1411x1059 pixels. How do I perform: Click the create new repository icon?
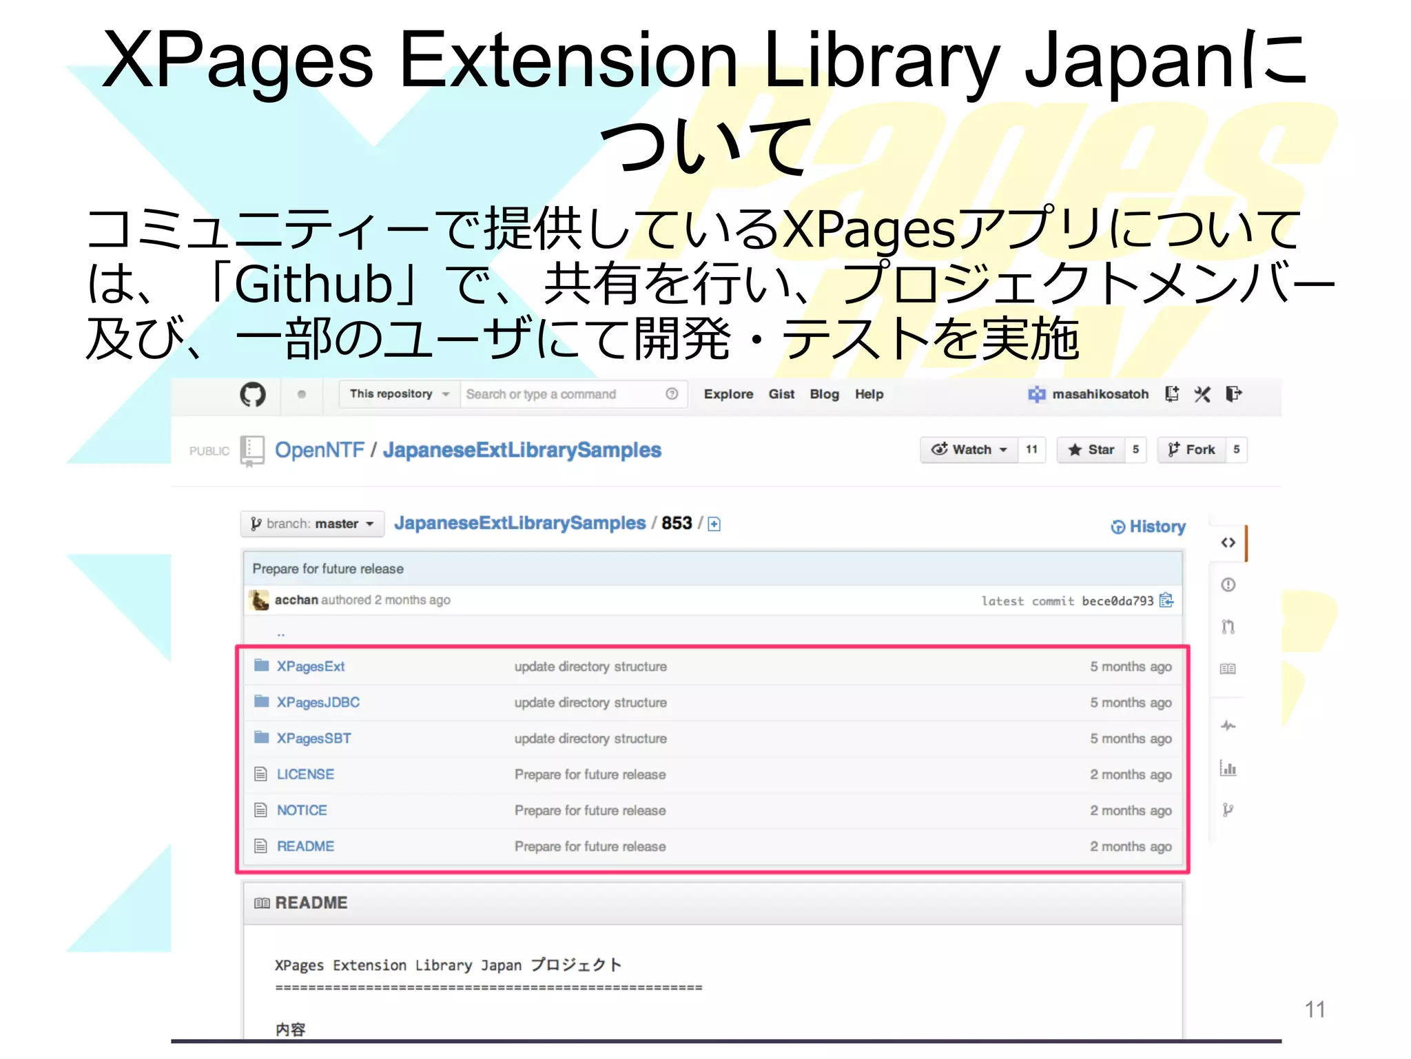[x=1172, y=394]
